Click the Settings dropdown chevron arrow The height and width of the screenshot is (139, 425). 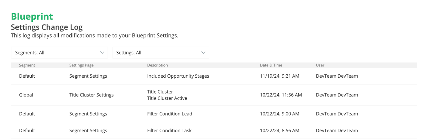click(203, 53)
